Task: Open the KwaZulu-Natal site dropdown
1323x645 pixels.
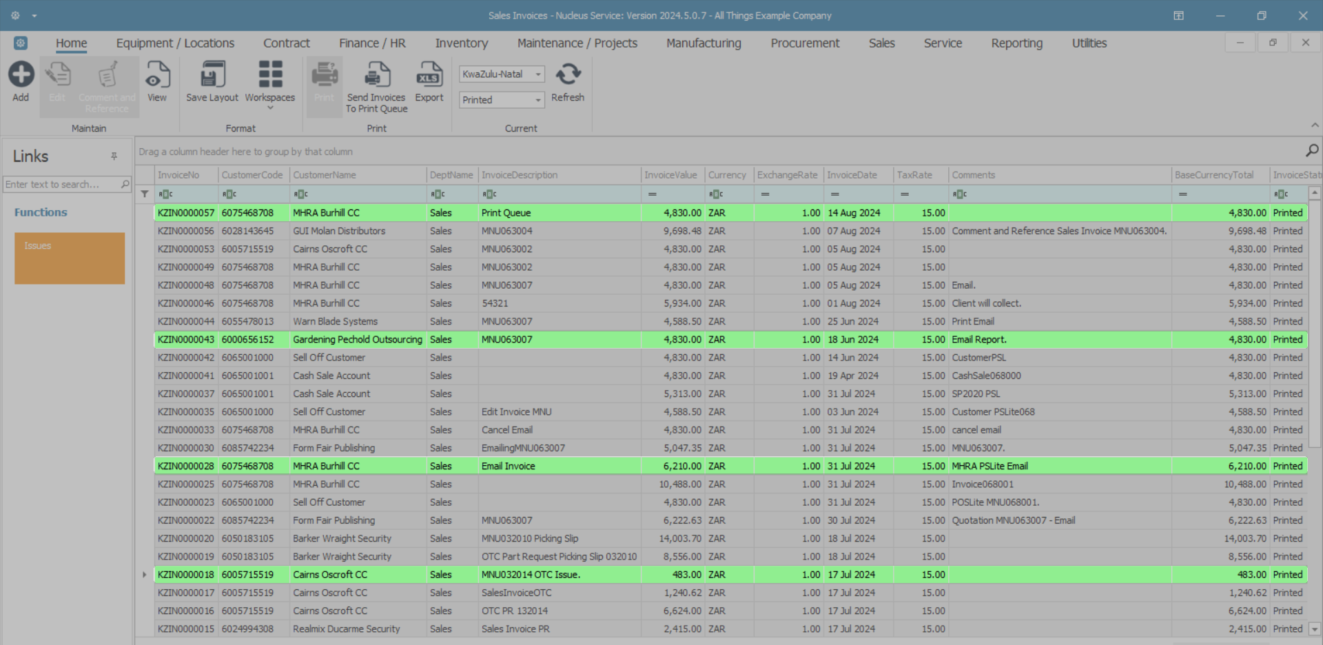Action: tap(538, 74)
